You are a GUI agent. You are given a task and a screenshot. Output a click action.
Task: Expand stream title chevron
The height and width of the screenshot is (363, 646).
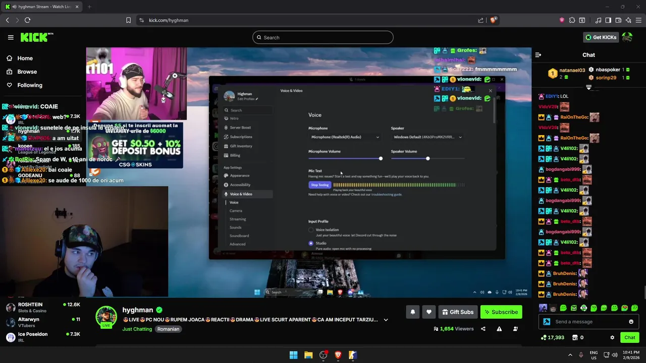tap(386, 320)
